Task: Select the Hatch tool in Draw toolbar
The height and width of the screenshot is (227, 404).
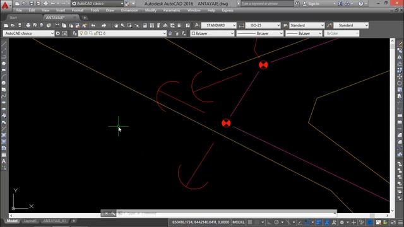Action: point(4,135)
